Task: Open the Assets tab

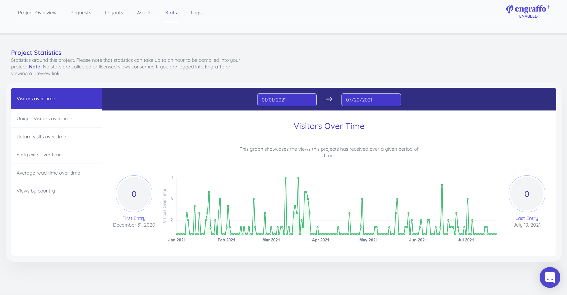Action: [x=144, y=13]
